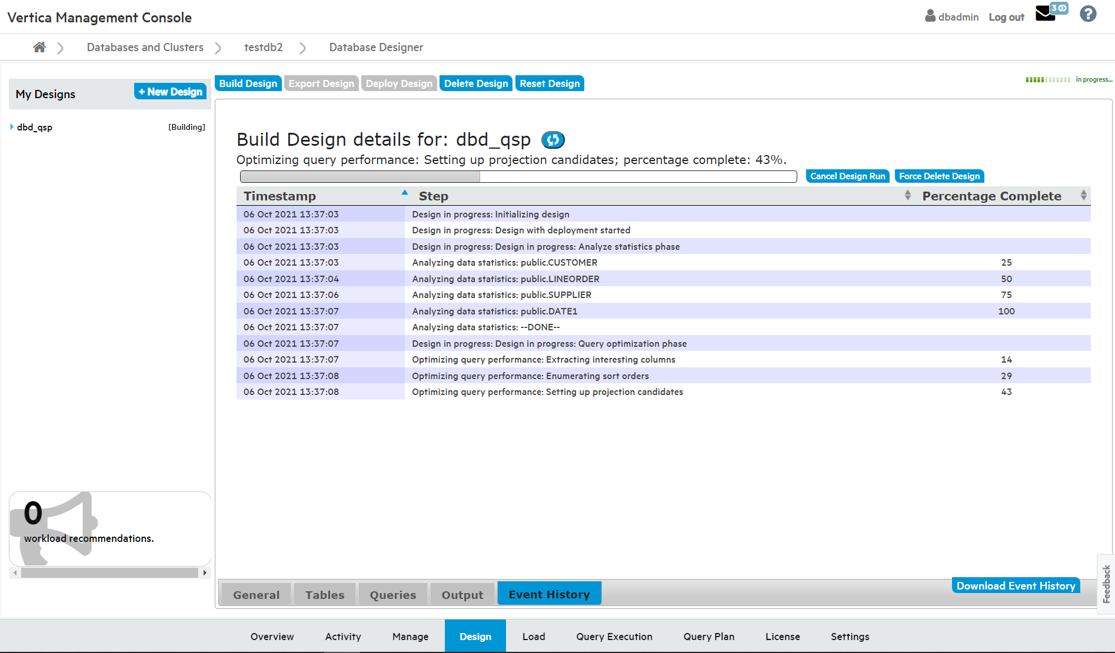Click the Initializing design step row

[664, 214]
